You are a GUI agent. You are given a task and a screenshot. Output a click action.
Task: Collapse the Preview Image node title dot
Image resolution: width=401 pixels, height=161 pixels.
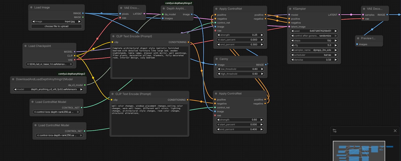click(358, 38)
